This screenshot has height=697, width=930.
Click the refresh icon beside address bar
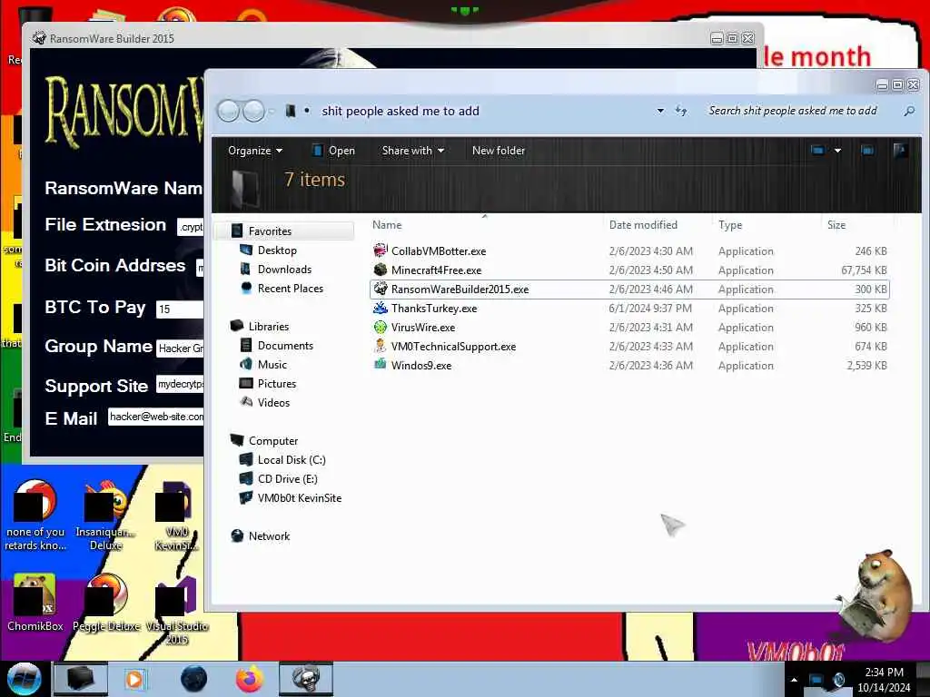point(681,111)
